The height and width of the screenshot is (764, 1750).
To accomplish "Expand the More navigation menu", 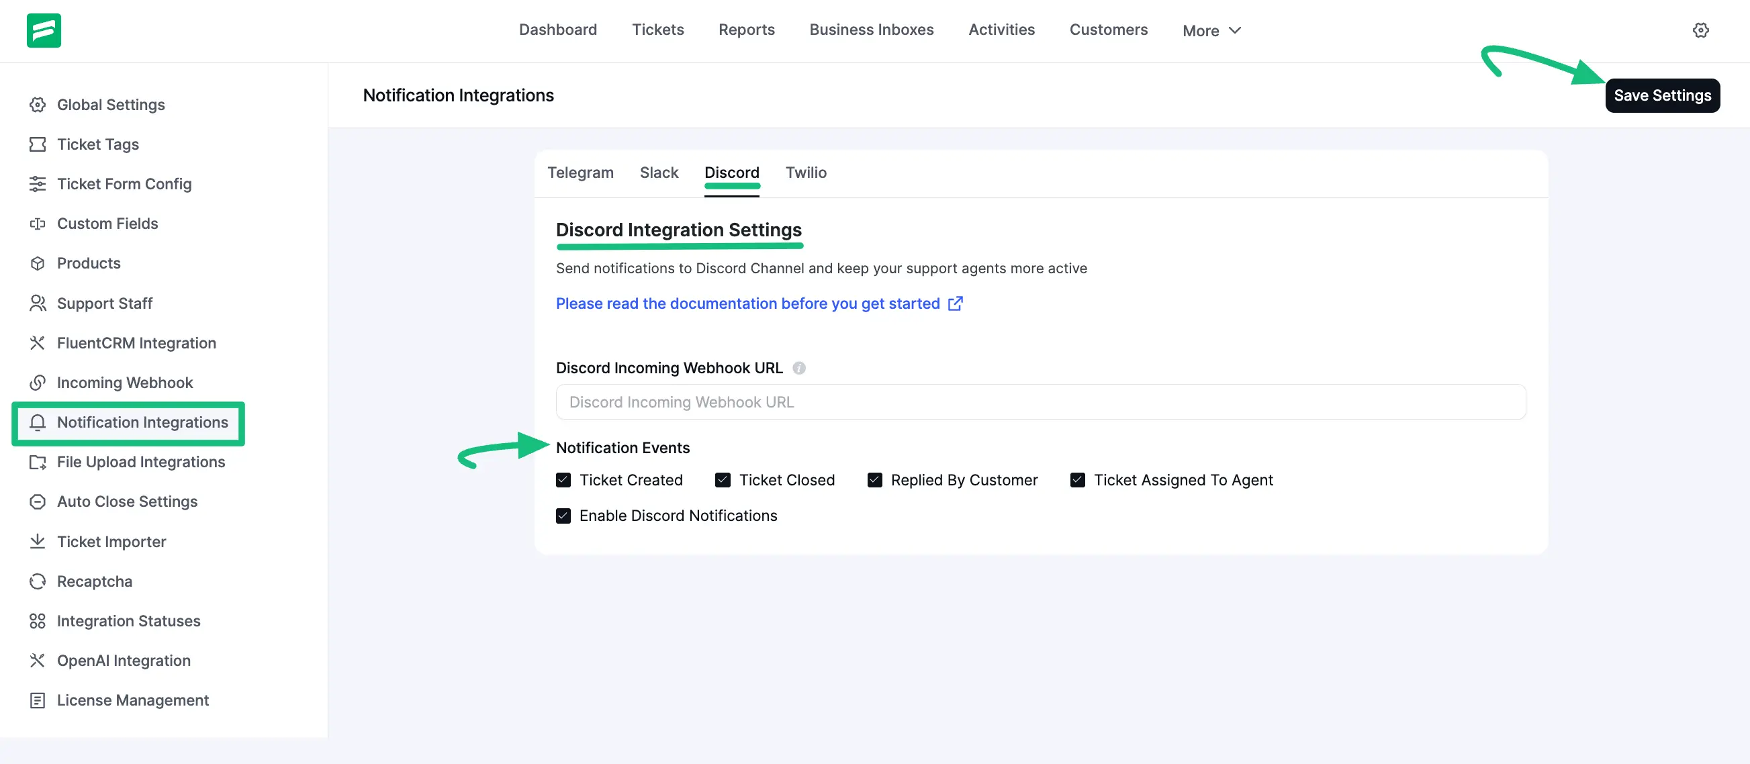I will click(1211, 30).
